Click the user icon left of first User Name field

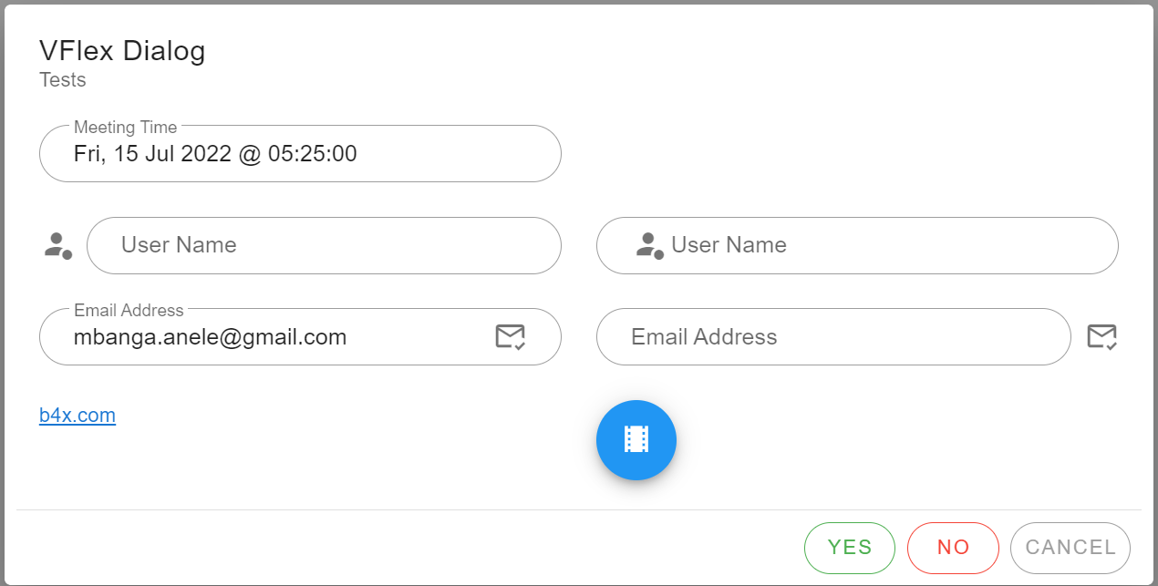(x=58, y=245)
